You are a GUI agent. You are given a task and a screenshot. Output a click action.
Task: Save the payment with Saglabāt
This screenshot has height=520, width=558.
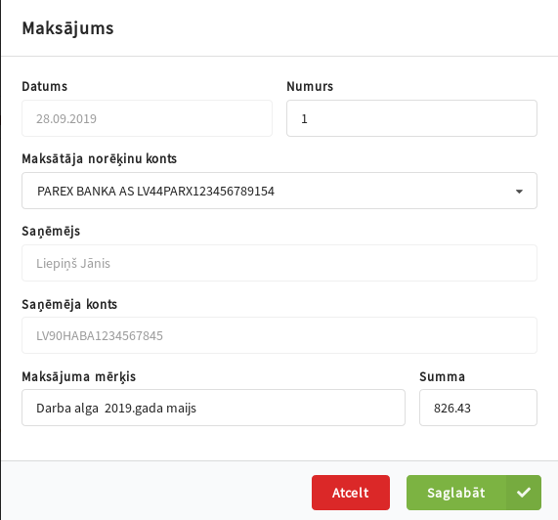tap(474, 493)
